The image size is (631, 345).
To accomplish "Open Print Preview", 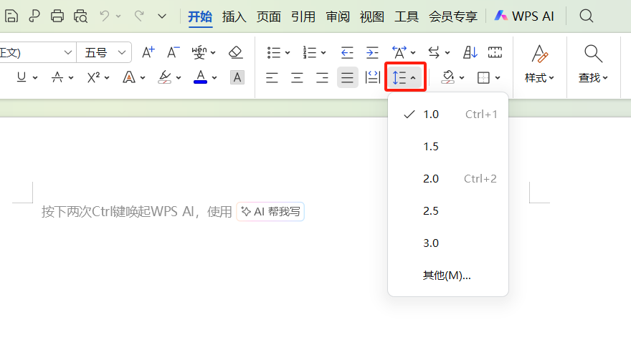I will [x=80, y=16].
